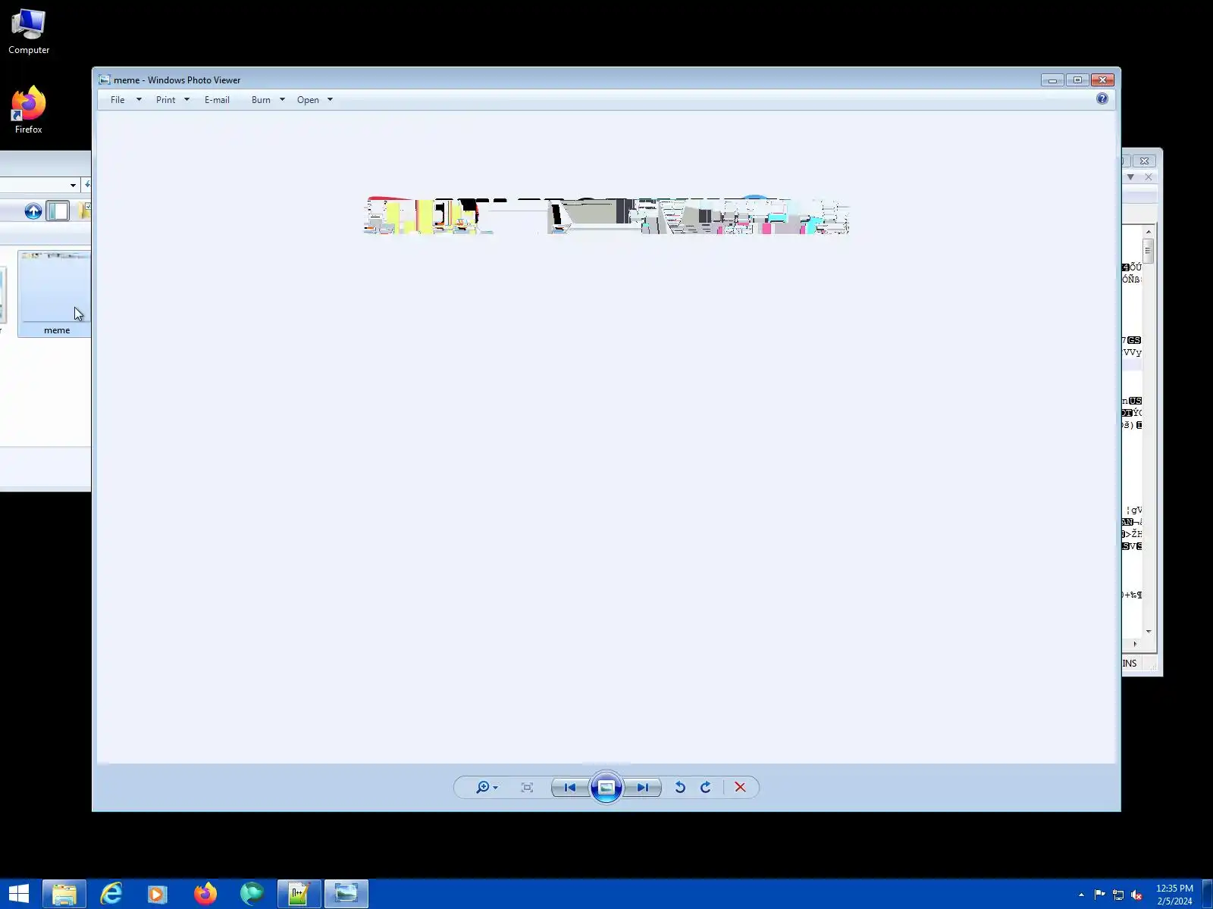This screenshot has width=1213, height=909.
Task: Click the muted volume tray icon
Action: [x=1136, y=895]
